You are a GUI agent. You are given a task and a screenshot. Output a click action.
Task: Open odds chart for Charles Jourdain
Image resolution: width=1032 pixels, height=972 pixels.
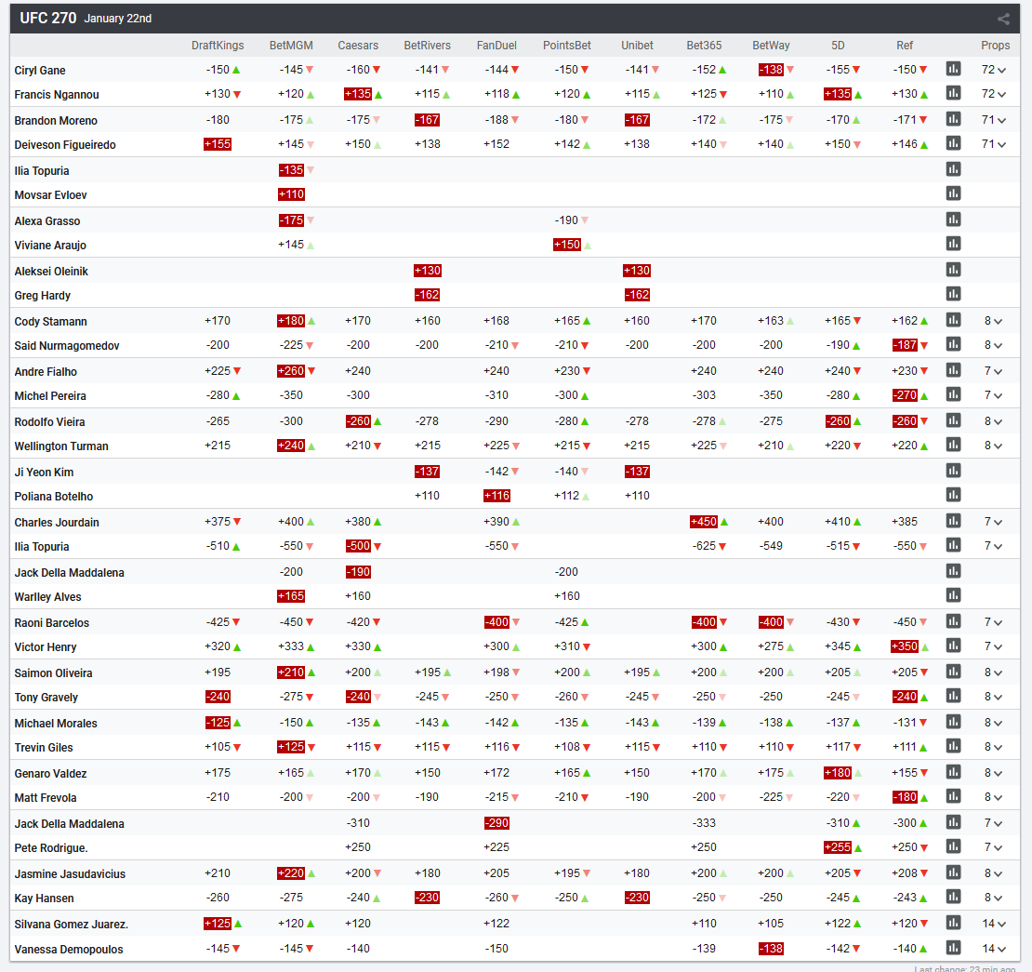(953, 521)
